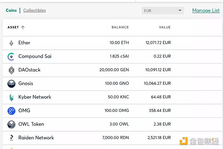Click the Kyber Network green icon
223x149 pixels.
[x=11, y=97]
